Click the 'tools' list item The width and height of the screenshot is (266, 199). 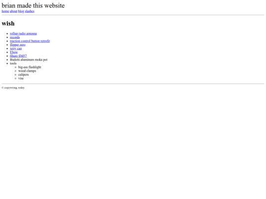pos(13,63)
